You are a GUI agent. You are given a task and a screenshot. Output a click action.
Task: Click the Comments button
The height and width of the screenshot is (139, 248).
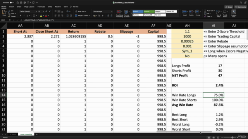pyautogui.click(x=240, y=7)
